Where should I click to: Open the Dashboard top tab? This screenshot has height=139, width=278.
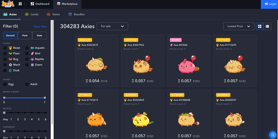pos(40,4)
